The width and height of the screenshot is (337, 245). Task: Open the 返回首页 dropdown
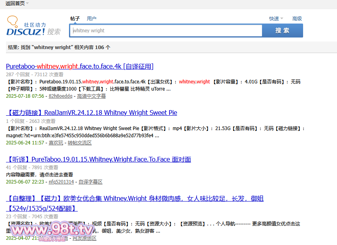[x=17, y=4]
